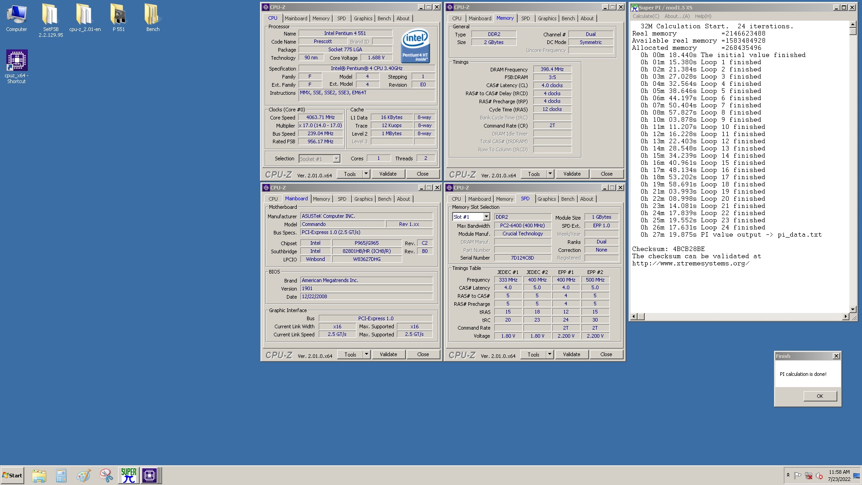Screen dimensions: 862x485
Task: Open About tab in SPD window
Action: (586, 199)
